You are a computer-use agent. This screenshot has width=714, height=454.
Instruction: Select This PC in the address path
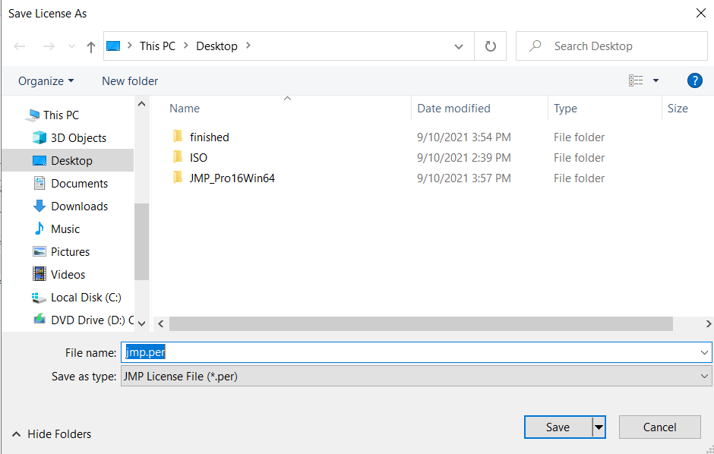tap(157, 46)
